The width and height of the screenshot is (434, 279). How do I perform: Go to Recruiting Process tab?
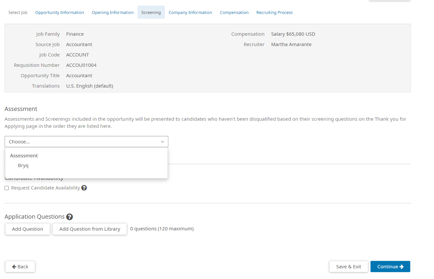pos(274,12)
